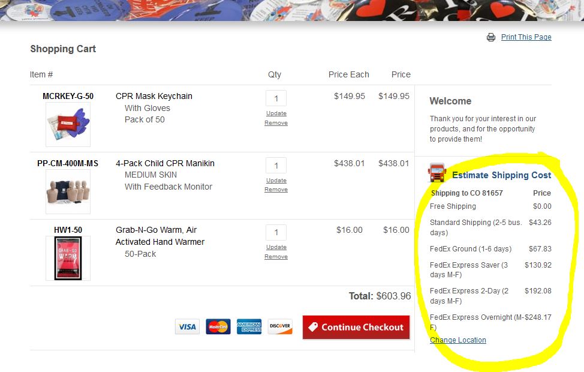Viewport: 584px width, 372px height.
Task: Click Update for the Hand Warmer item
Action: pyautogui.click(x=276, y=247)
